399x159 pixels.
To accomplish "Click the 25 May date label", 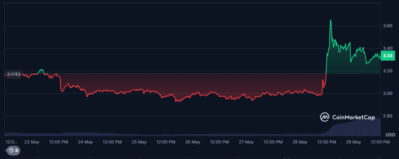I will [139, 142].
